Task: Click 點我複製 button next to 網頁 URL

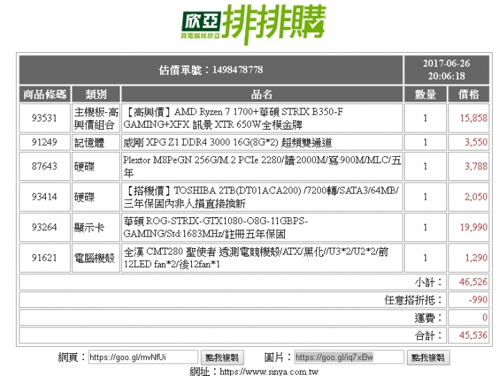Action: [x=222, y=357]
